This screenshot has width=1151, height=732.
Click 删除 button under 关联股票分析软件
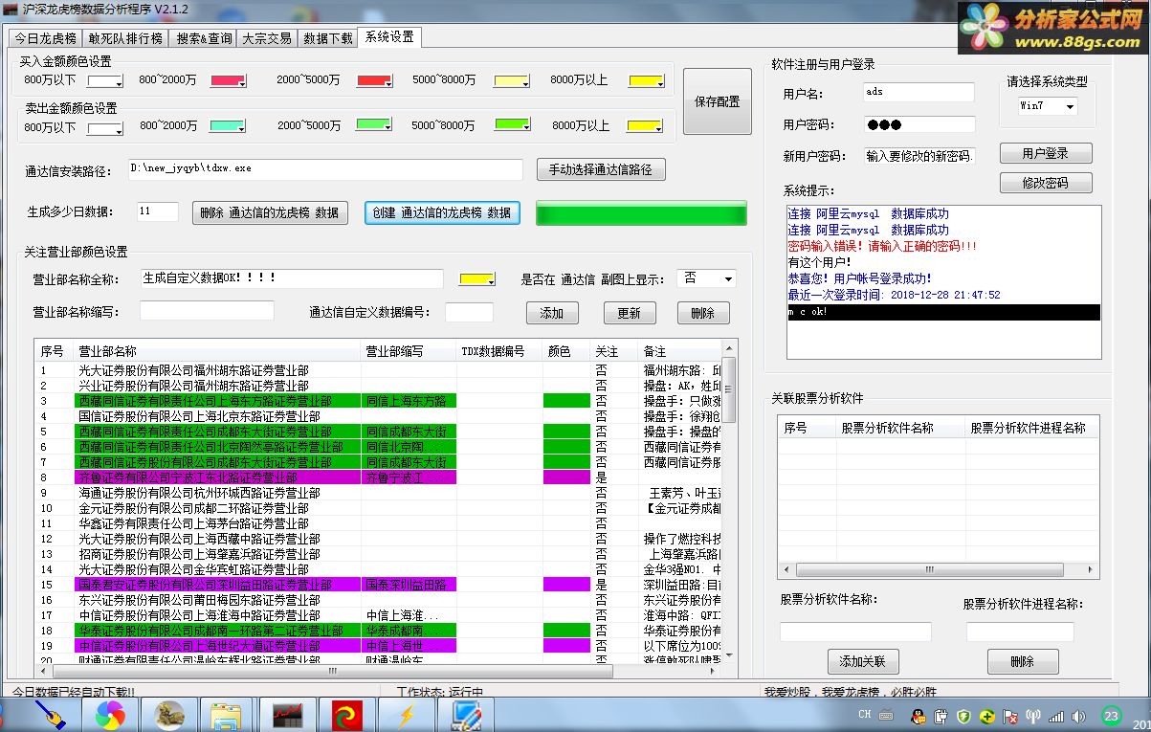click(1023, 661)
